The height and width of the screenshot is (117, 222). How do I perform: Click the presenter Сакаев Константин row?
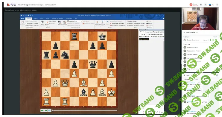tap(200, 40)
